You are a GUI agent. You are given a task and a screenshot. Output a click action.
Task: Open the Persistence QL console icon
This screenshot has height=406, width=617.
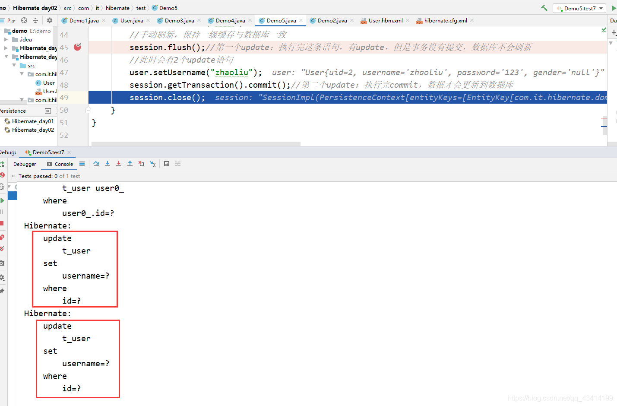(x=48, y=111)
